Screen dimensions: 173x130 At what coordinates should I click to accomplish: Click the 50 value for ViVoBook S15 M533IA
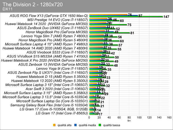(117, 57)
